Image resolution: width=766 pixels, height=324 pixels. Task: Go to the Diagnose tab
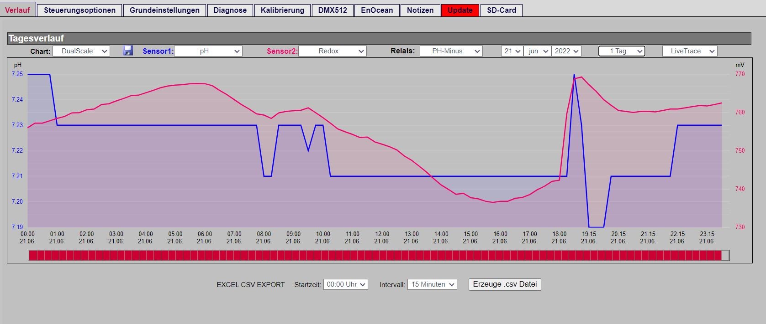230,10
